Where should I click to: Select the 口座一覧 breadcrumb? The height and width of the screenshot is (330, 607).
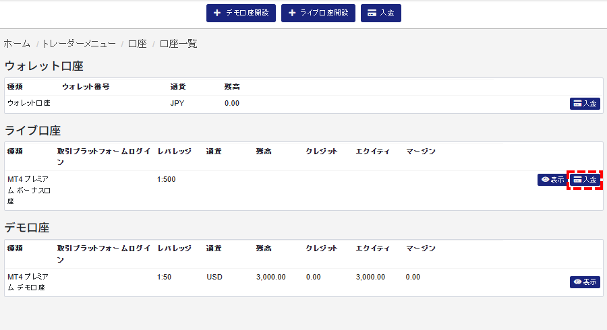tap(179, 44)
